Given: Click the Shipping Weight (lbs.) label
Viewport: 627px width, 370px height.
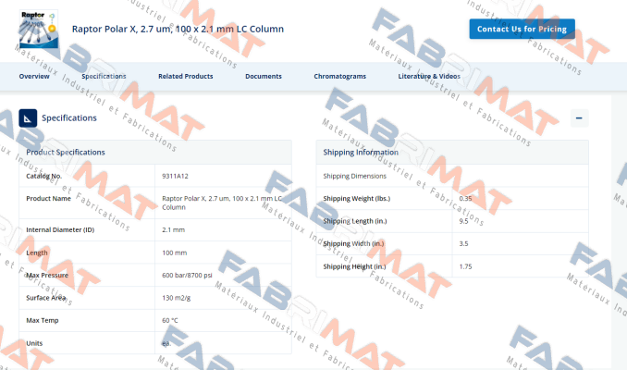Looking at the screenshot, I should point(357,198).
